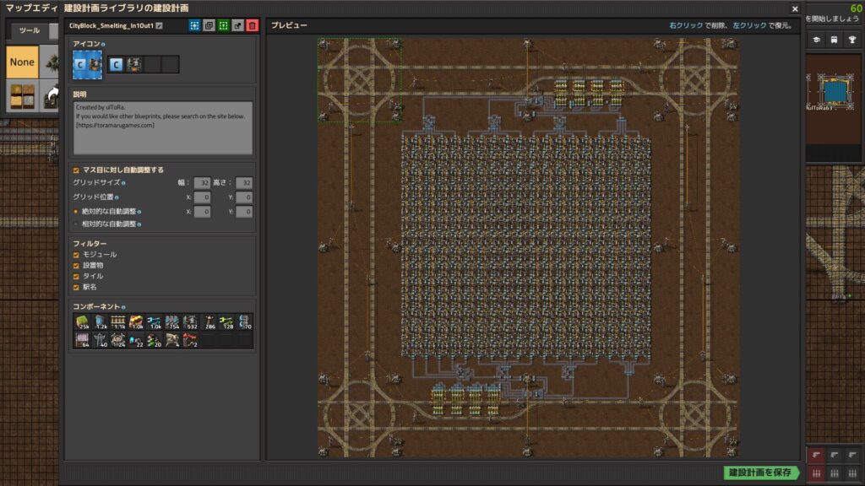Focus the 絶対的な自動調整 X field

(x=202, y=212)
